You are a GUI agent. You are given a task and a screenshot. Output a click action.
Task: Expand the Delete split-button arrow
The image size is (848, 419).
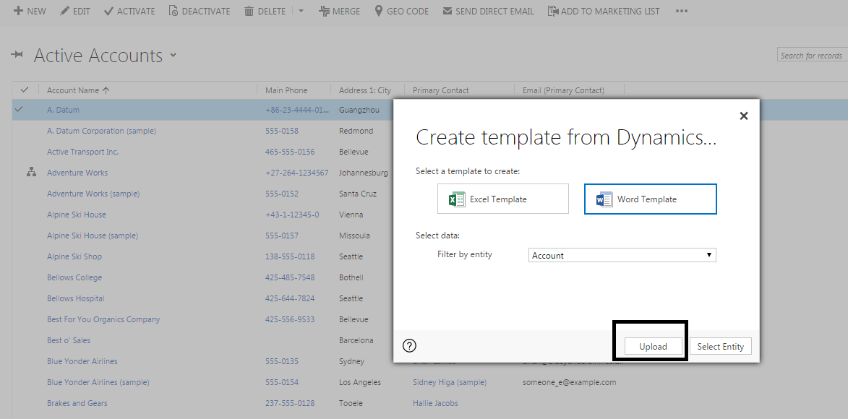301,11
